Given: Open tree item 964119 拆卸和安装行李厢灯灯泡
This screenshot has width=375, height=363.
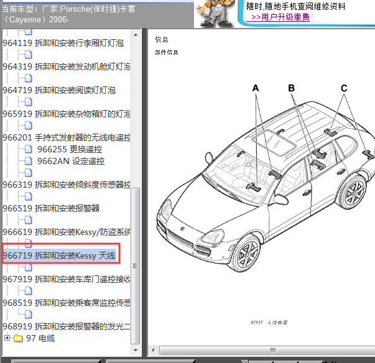Looking at the screenshot, I should (63, 43).
